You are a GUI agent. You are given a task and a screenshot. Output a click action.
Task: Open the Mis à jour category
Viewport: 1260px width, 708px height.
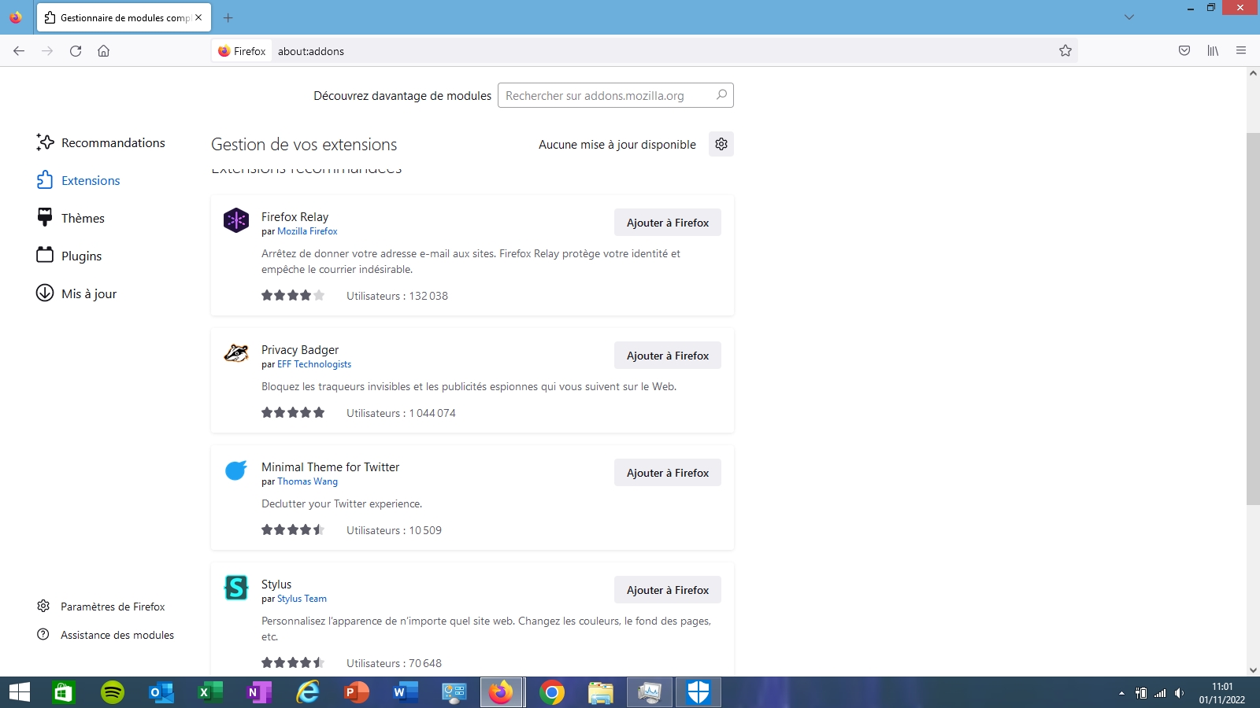[76, 293]
